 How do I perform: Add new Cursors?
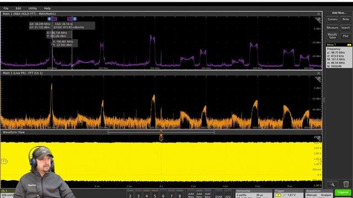(332, 19)
